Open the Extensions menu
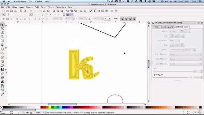 click(61, 7)
